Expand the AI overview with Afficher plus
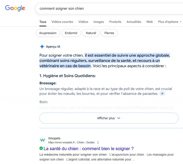Image resolution: width=183 pixels, height=164 pixels. pos(109,118)
